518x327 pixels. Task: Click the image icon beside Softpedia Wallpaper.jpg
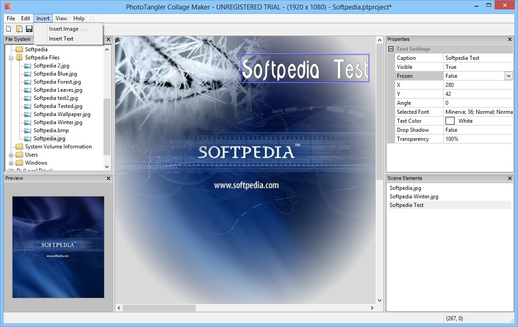(28, 114)
